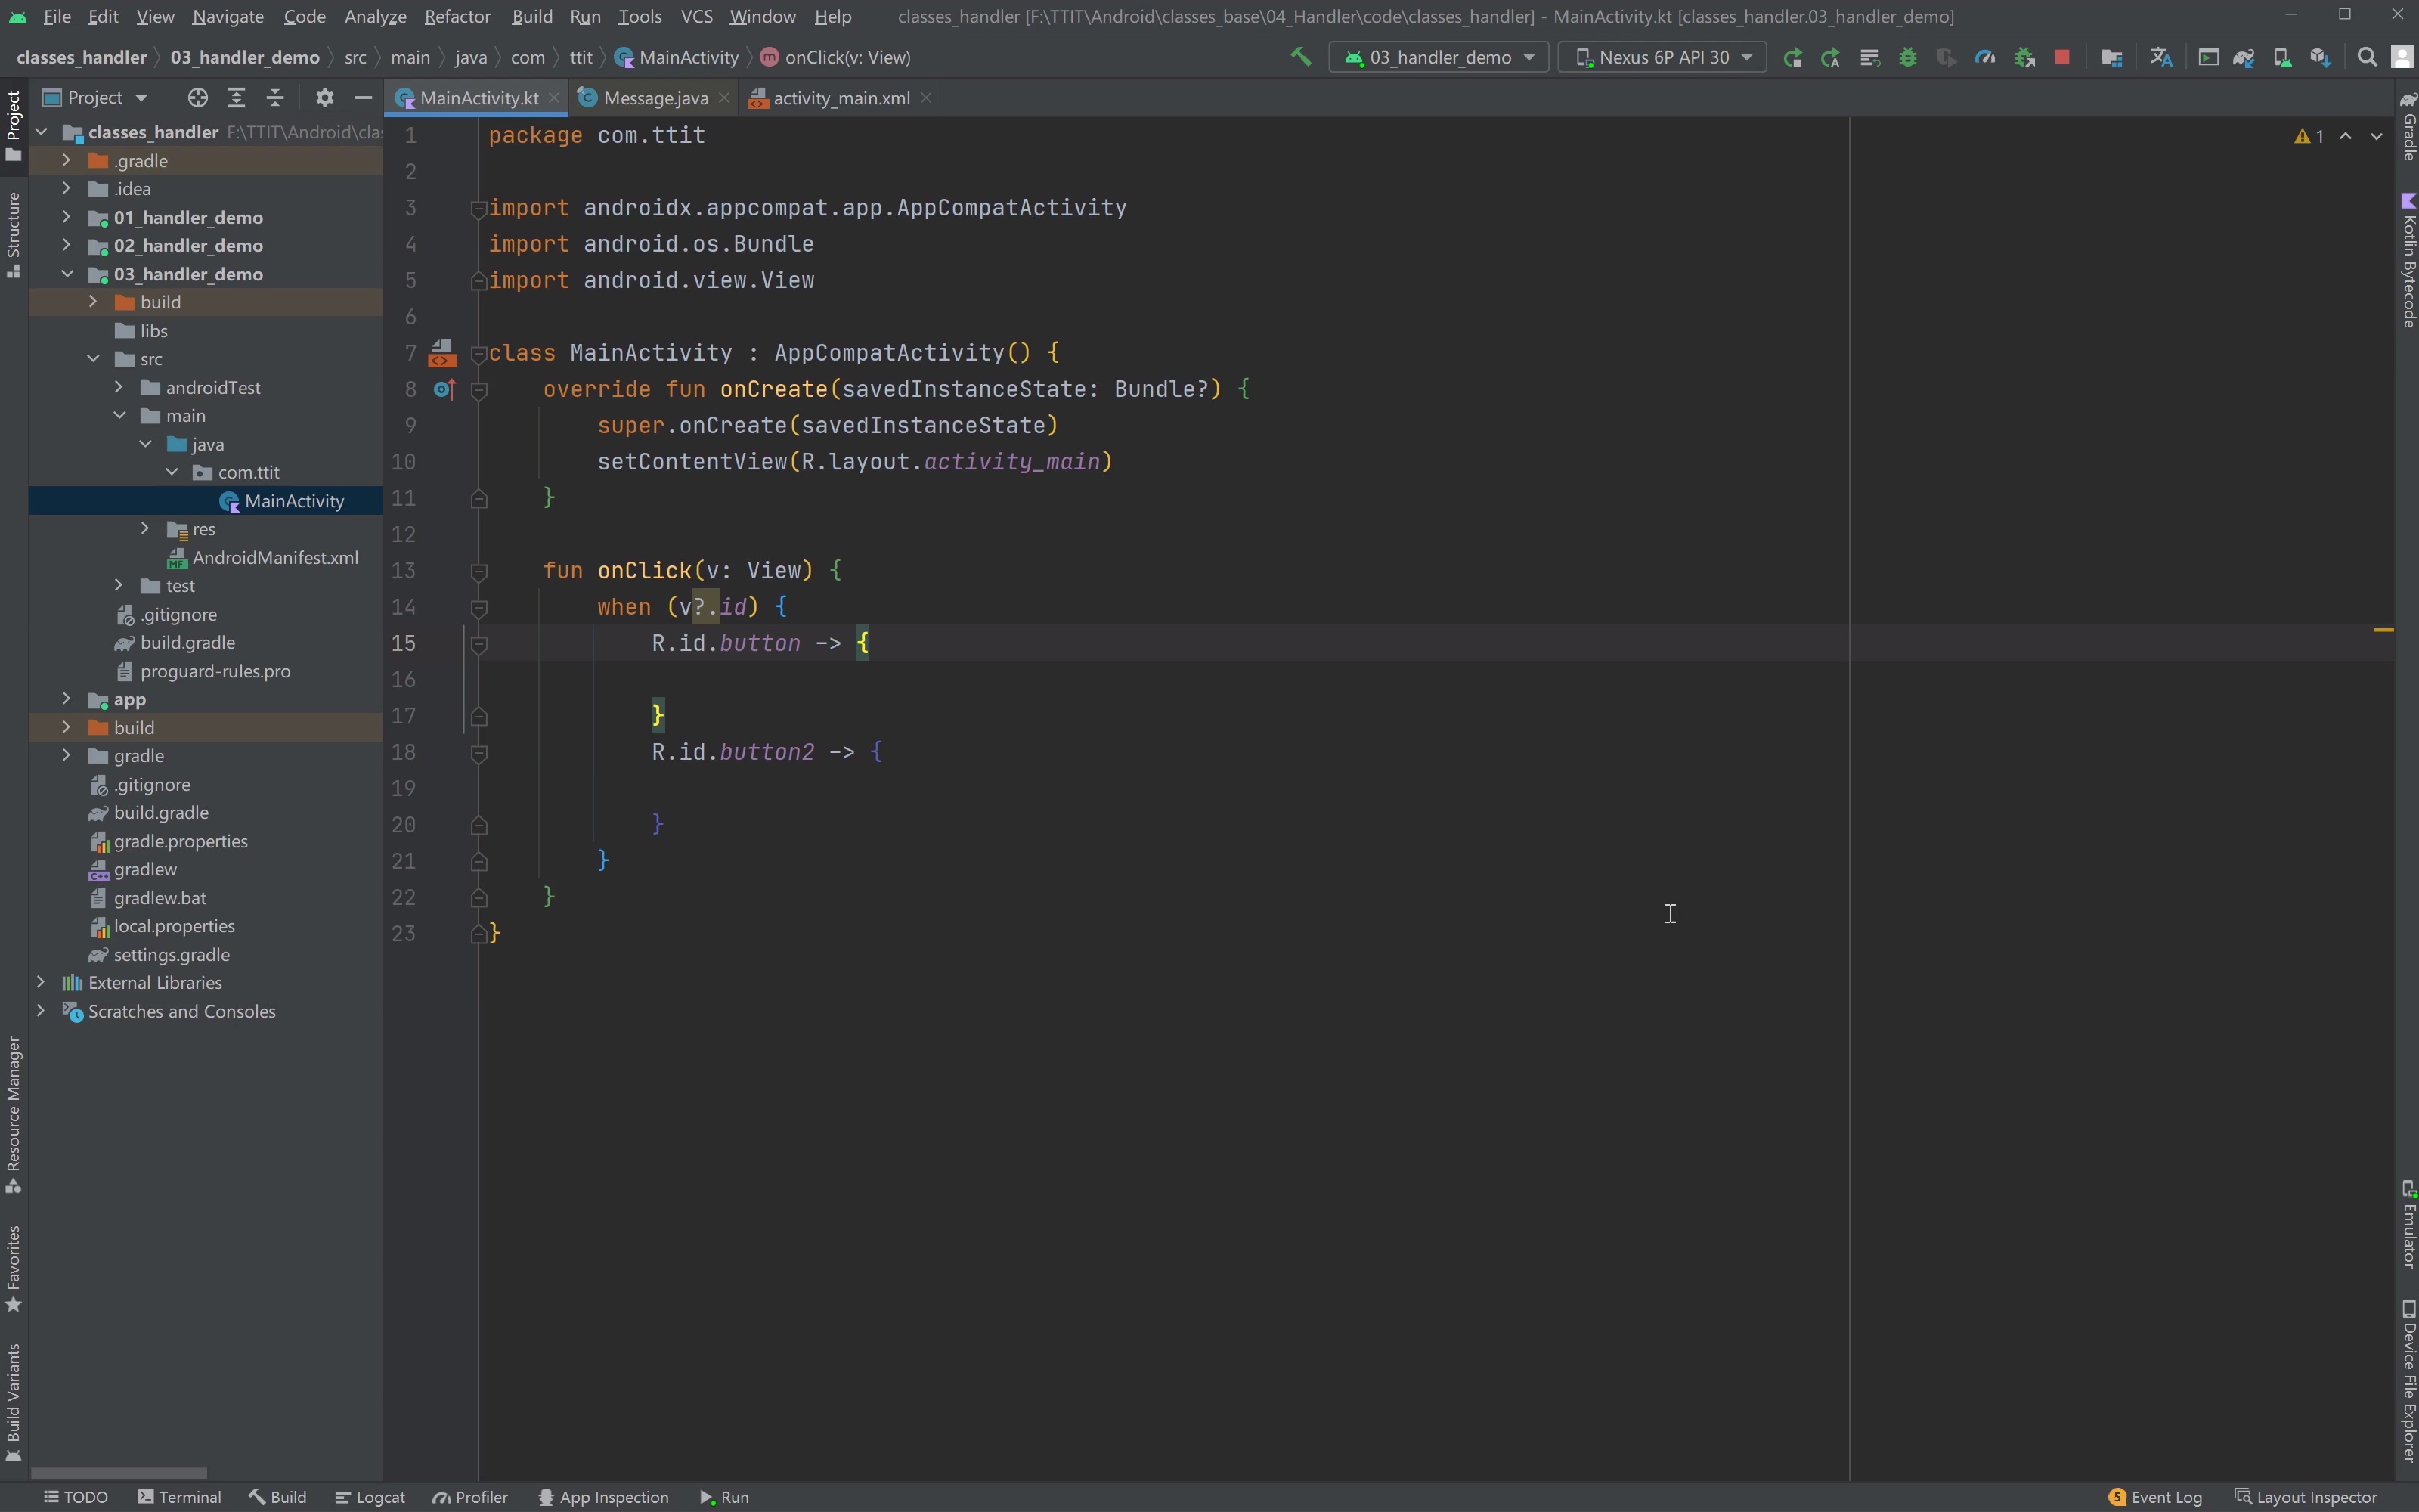Sync project with Gradle files

coord(2245,57)
